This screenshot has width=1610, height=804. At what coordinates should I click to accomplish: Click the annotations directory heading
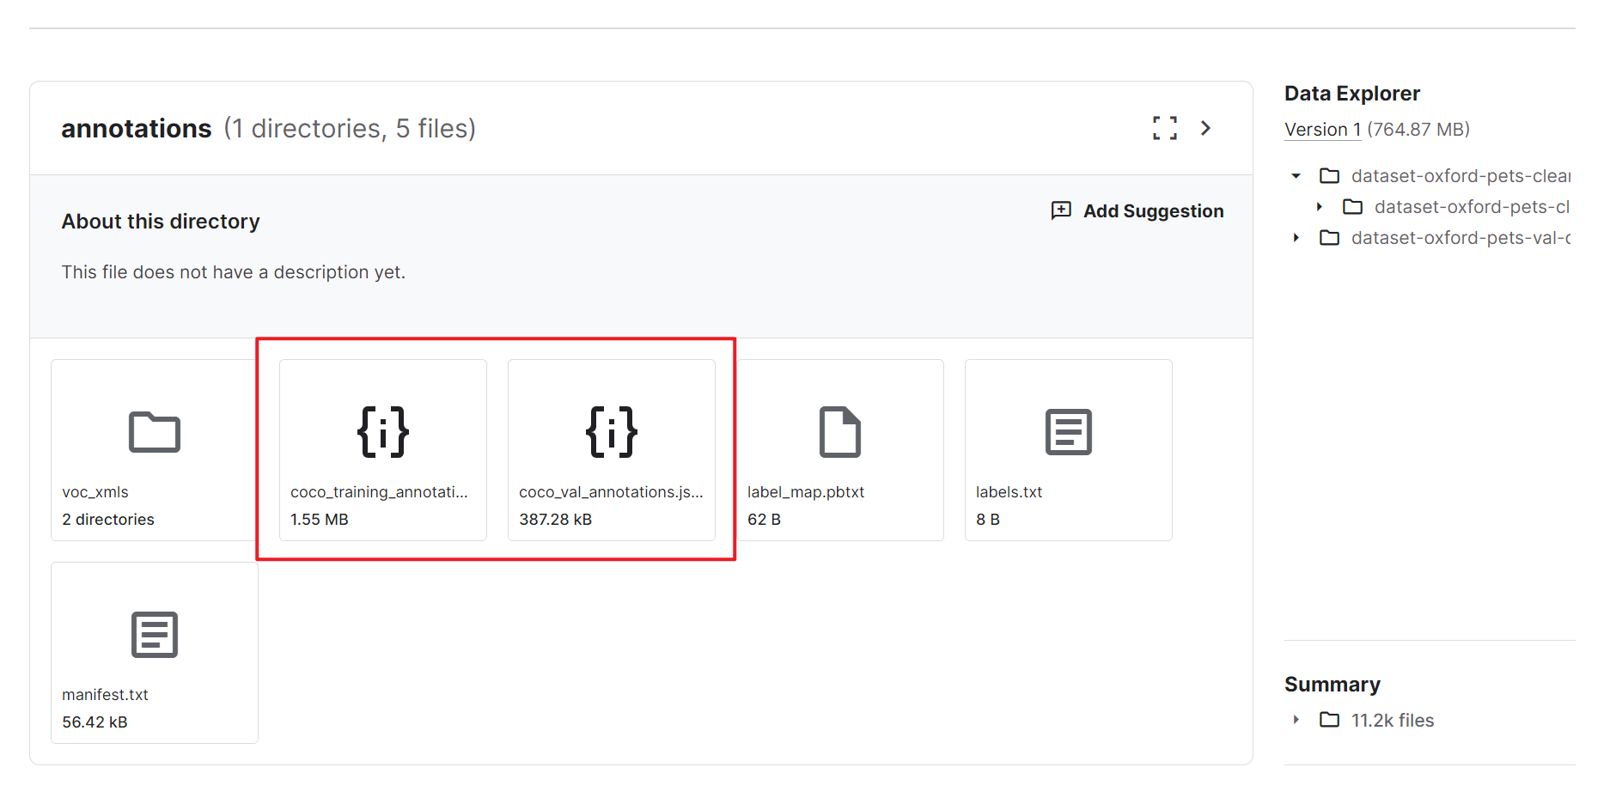pos(136,128)
